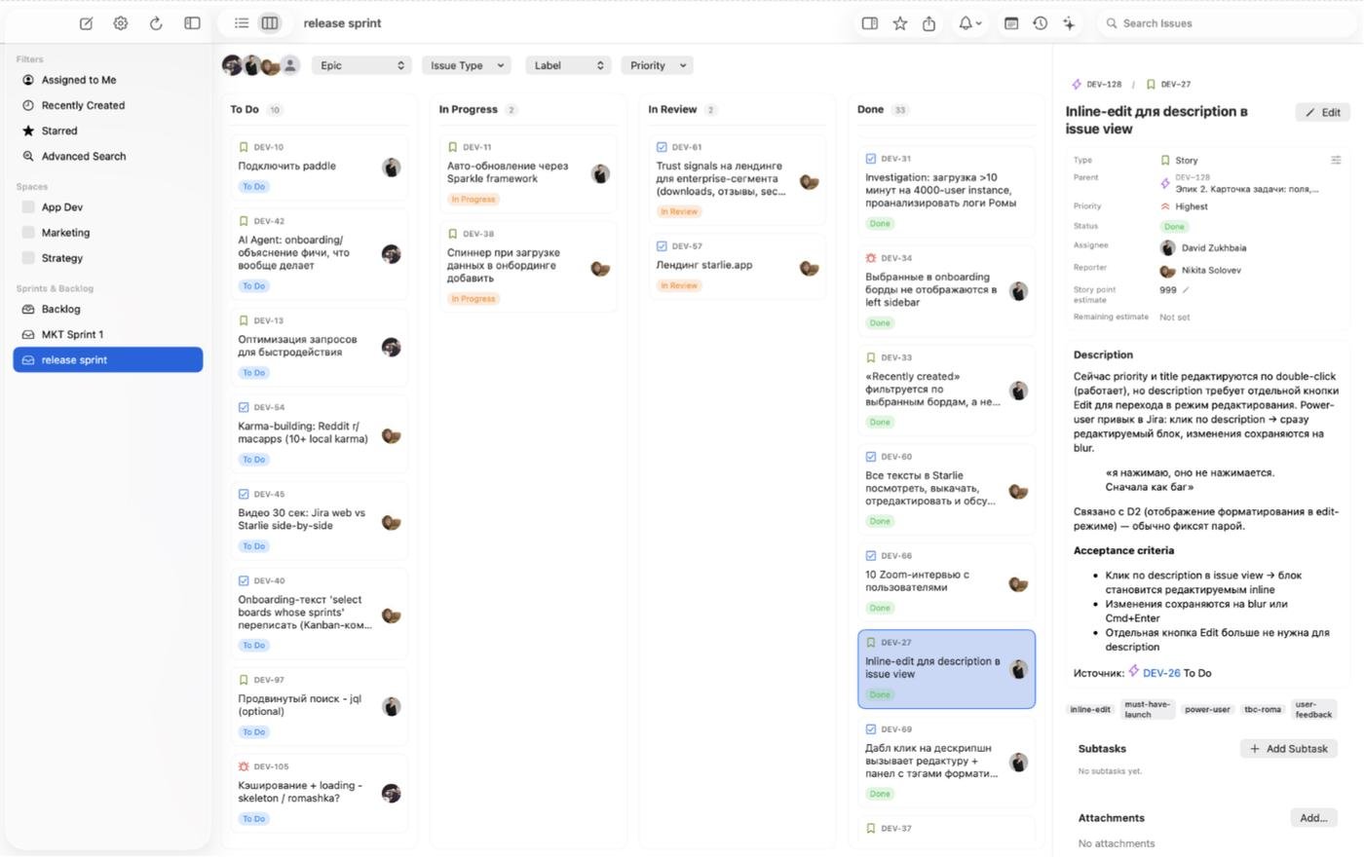The width and height of the screenshot is (1364, 858).
Task: Click Done badge on selected DEV-27 card
Action: 880,694
